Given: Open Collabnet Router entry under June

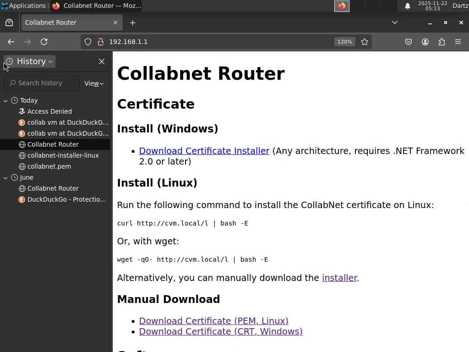Looking at the screenshot, I should click(x=55, y=188).
